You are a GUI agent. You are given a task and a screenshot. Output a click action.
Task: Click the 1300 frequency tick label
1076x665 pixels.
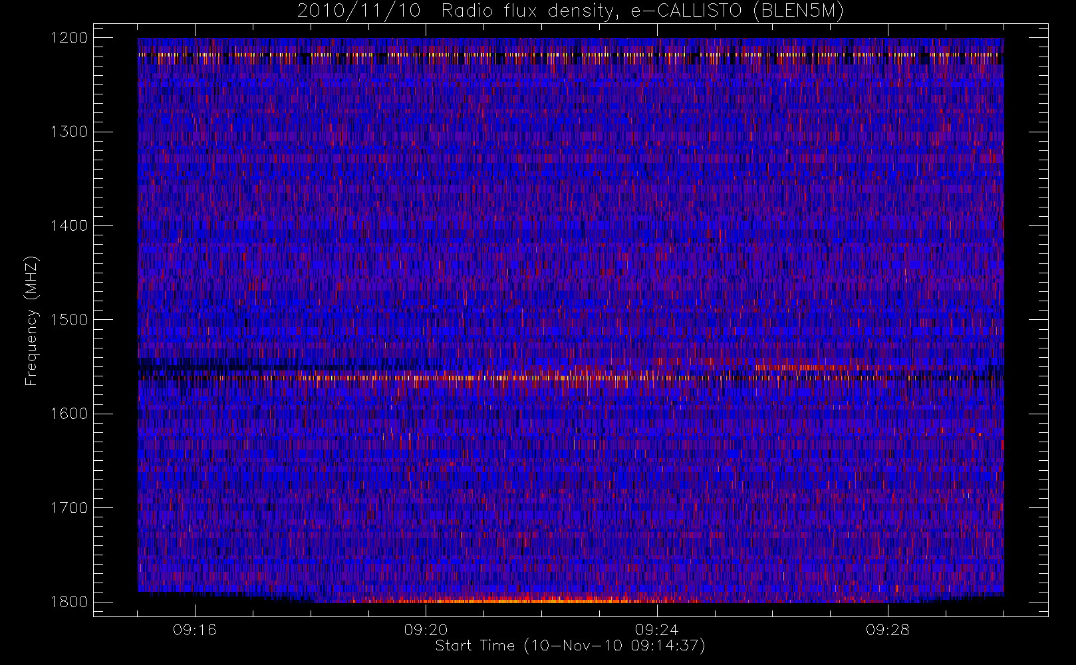[69, 132]
